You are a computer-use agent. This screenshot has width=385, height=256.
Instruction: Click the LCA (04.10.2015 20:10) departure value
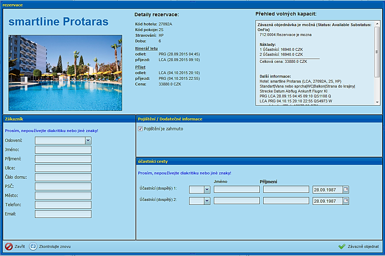click(x=179, y=73)
